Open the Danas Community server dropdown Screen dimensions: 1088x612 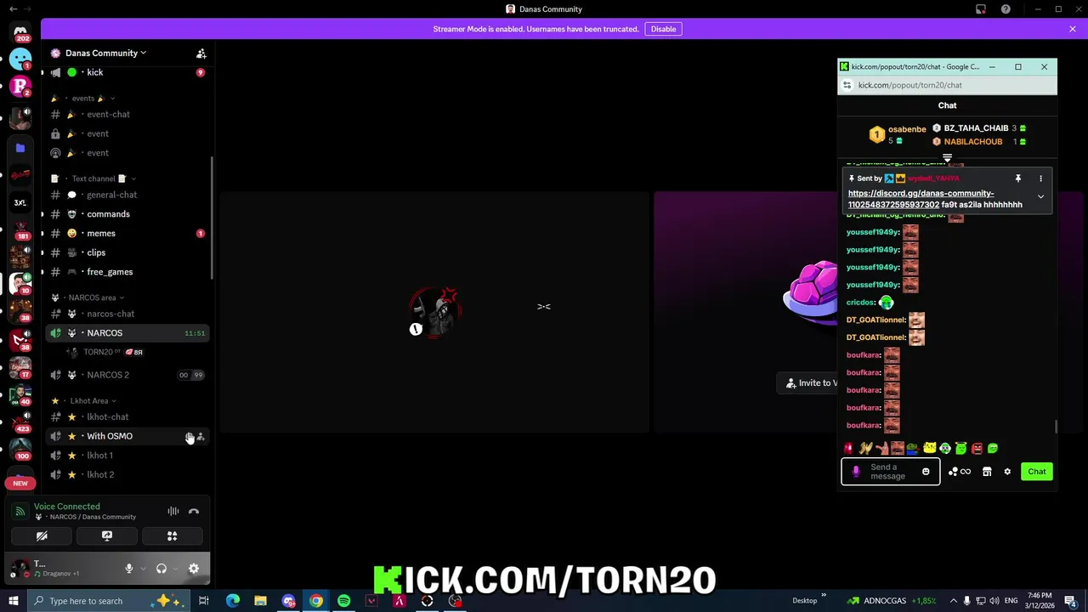105,53
